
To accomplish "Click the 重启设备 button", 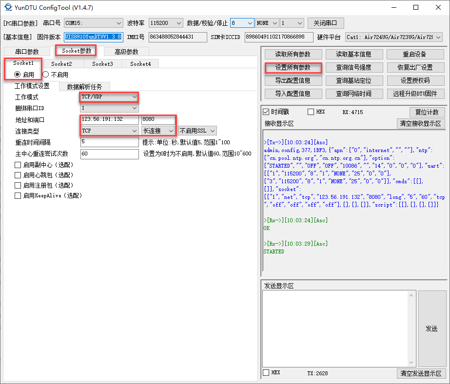I will [x=415, y=54].
